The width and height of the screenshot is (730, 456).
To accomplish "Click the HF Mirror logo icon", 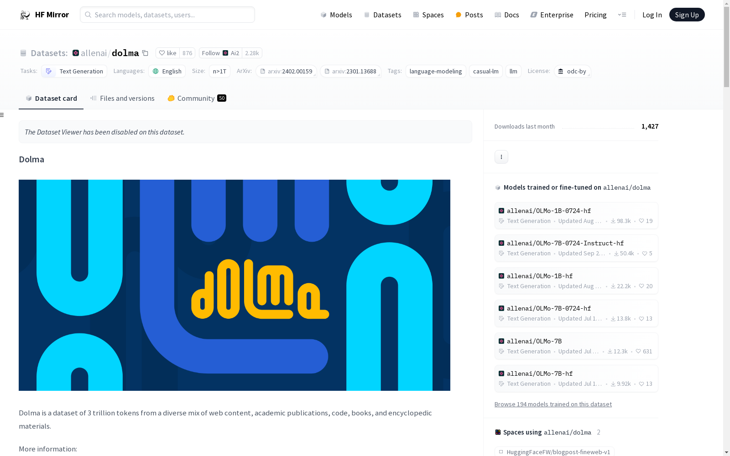I will pos(25,15).
